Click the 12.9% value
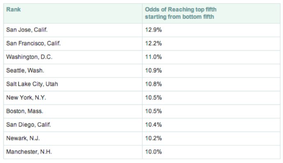Viewport: 283px width, 163px height. pos(153,30)
